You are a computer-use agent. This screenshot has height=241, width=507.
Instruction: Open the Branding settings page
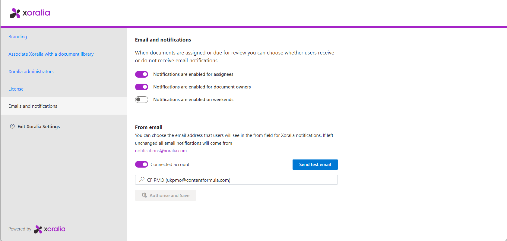(x=18, y=36)
